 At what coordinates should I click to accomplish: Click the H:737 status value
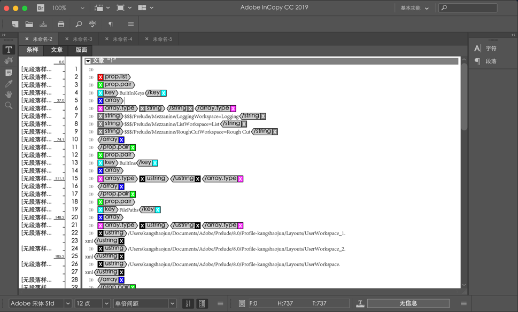(x=285, y=303)
